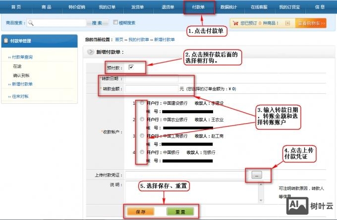This screenshot has height=220, width=337.
Task: Click the shopping cart icon
Action: tap(235, 23)
